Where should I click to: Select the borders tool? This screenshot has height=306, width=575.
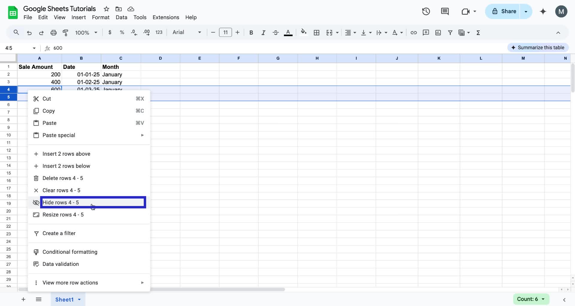[317, 32]
